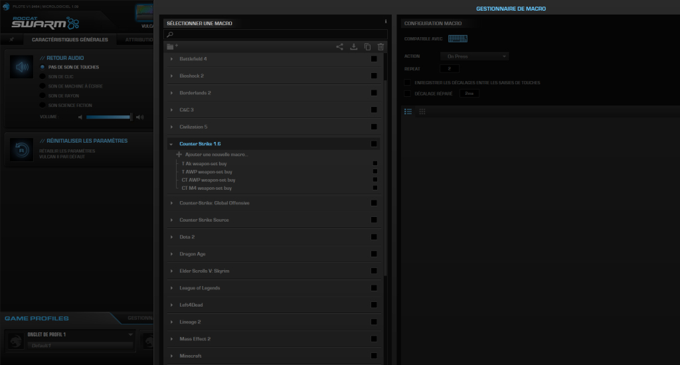Check the Battlefield 4 checkbox

pyautogui.click(x=374, y=59)
